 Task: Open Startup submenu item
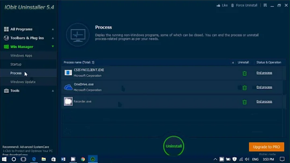(16, 64)
